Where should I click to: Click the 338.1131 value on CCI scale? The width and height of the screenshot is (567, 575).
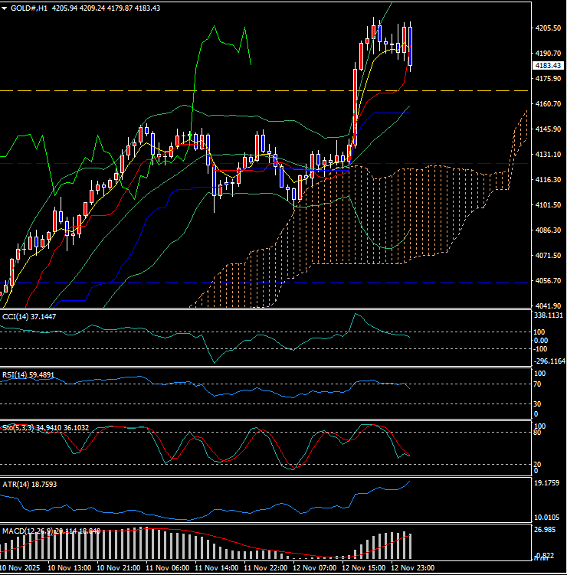coord(549,315)
